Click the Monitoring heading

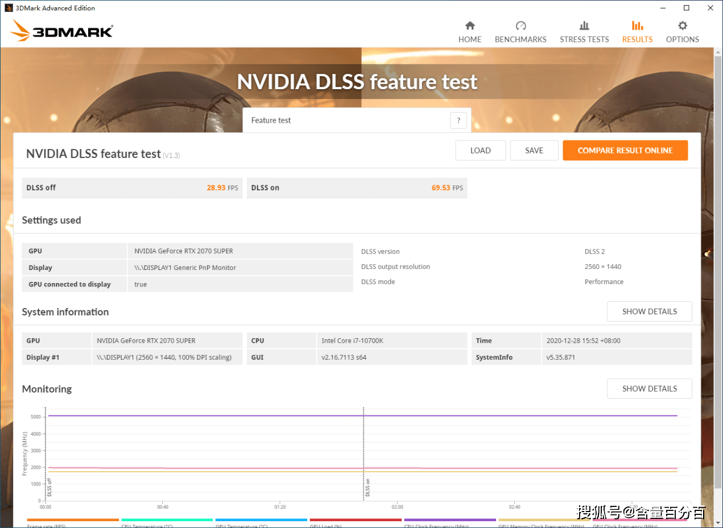click(47, 389)
